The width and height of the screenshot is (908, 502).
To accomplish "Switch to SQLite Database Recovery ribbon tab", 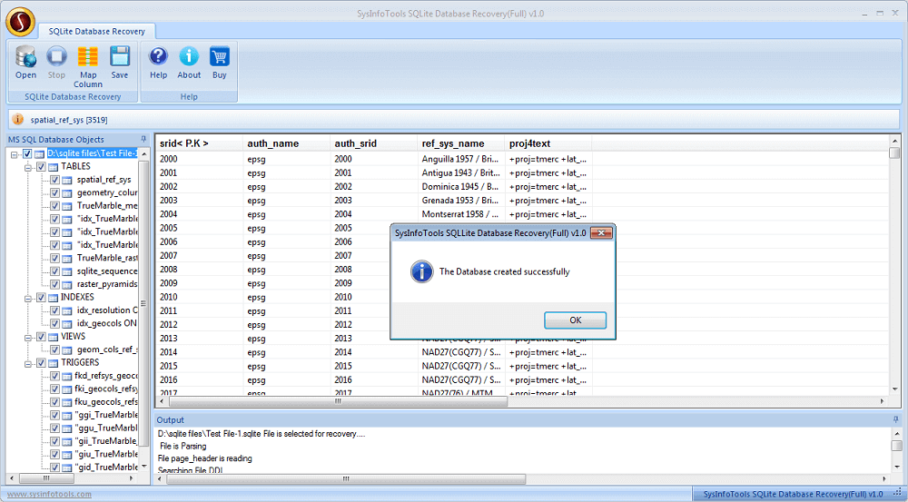I will [x=97, y=31].
